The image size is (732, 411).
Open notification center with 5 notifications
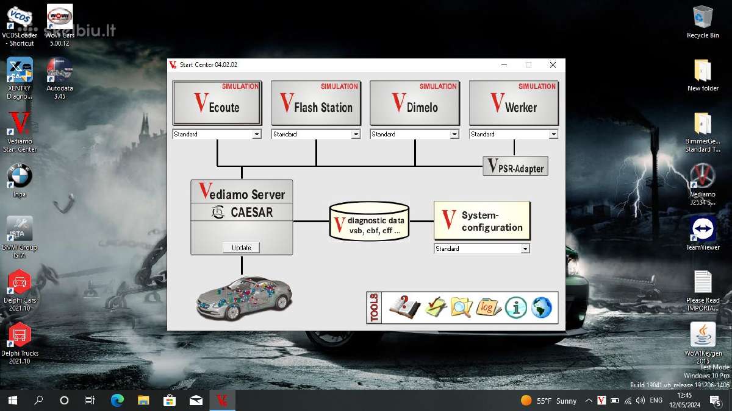(x=716, y=400)
